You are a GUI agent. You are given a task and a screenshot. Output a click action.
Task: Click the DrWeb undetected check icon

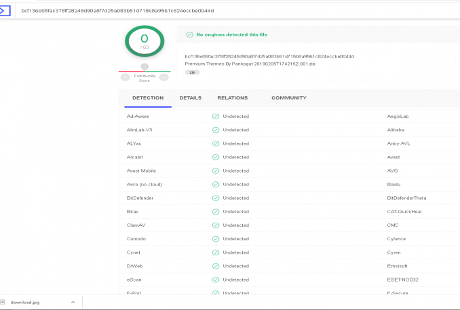click(x=215, y=266)
